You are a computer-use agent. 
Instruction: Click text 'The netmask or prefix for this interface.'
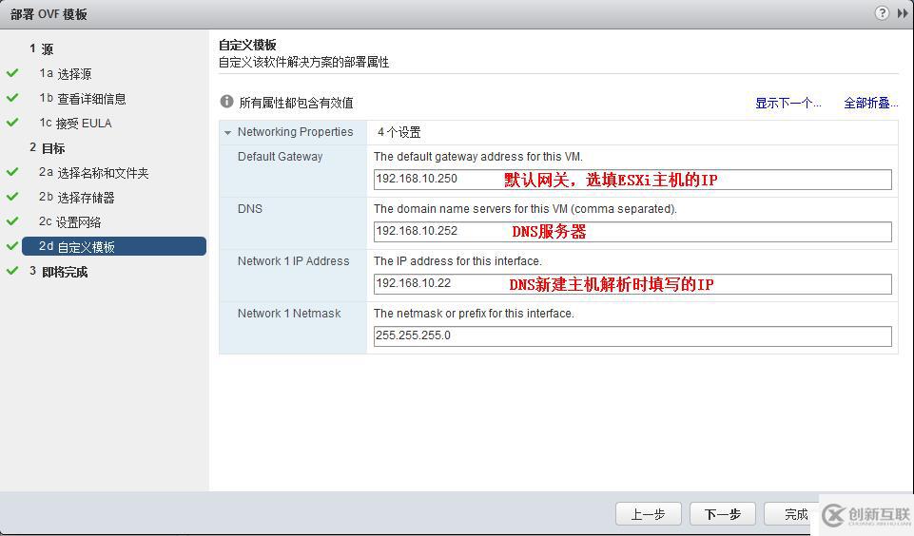tap(474, 314)
